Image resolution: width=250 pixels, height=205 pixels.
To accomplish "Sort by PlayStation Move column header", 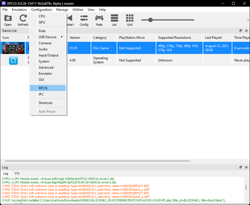I will tap(137, 38).
